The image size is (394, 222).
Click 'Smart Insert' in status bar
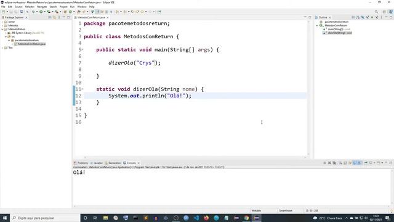[x=286, y=211]
